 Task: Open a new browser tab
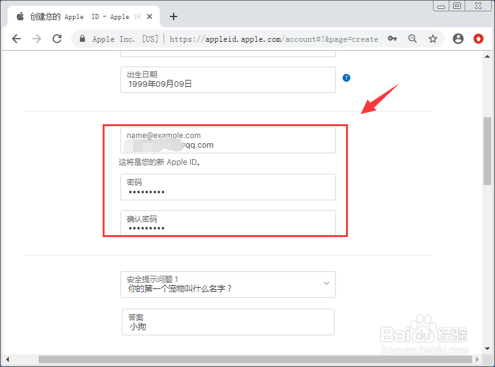click(x=174, y=16)
